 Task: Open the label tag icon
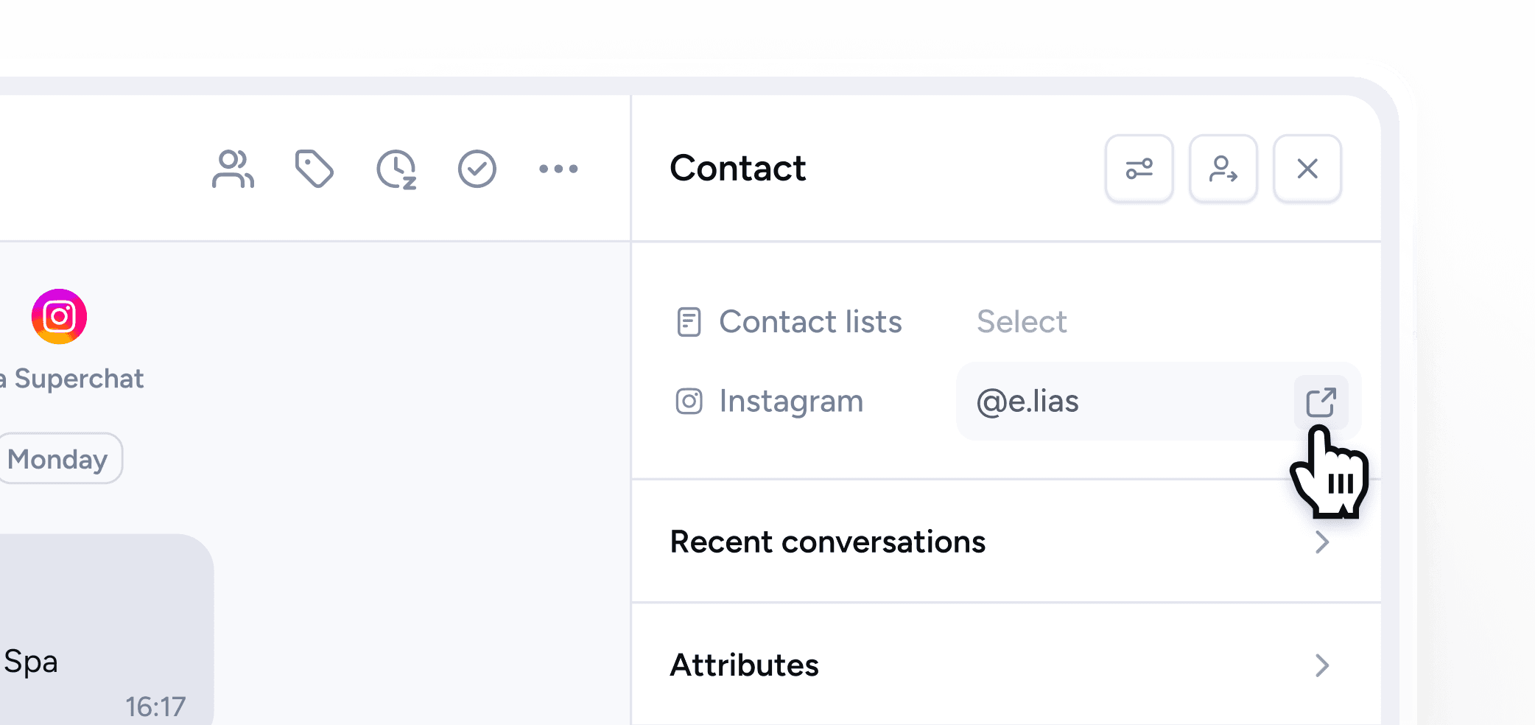pos(315,169)
